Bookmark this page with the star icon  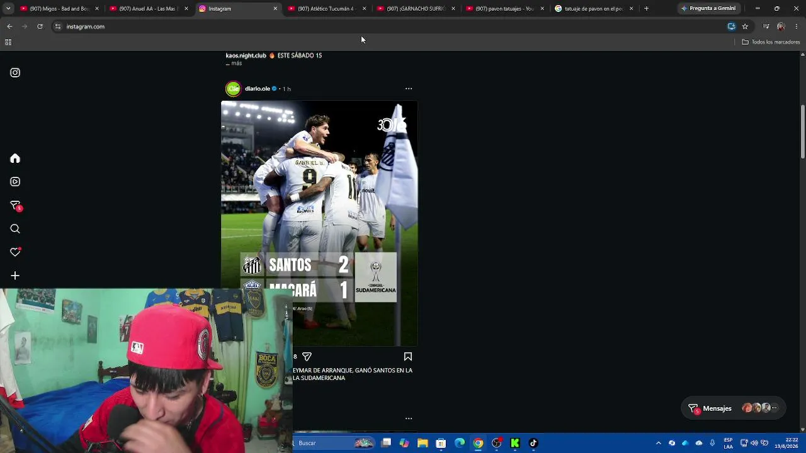[745, 26]
